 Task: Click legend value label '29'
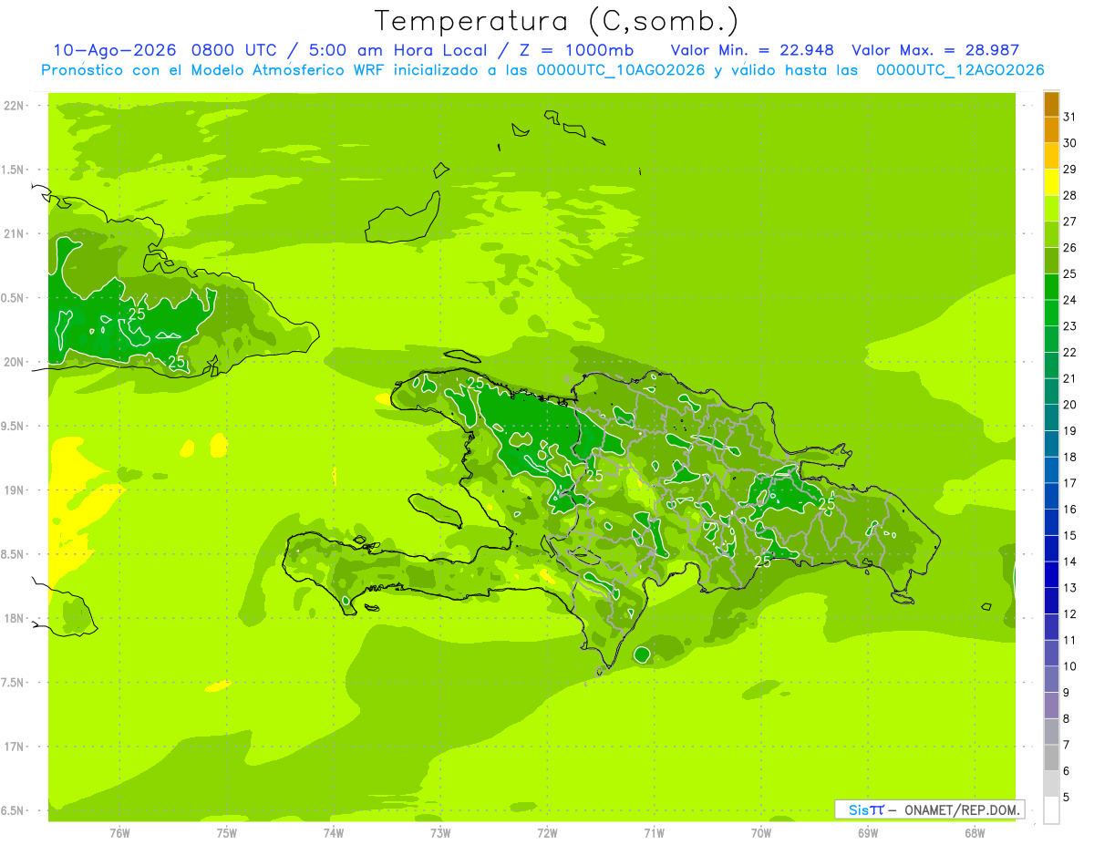pyautogui.click(x=1070, y=170)
